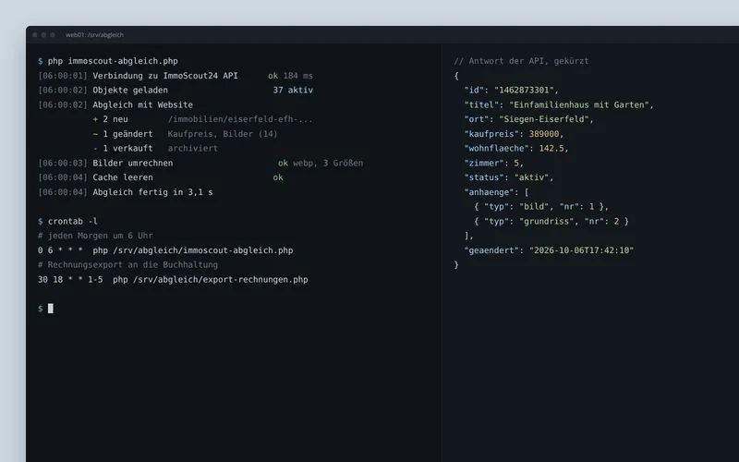
Task: Click the wohnflaeche value 142.5
Action: (x=551, y=149)
